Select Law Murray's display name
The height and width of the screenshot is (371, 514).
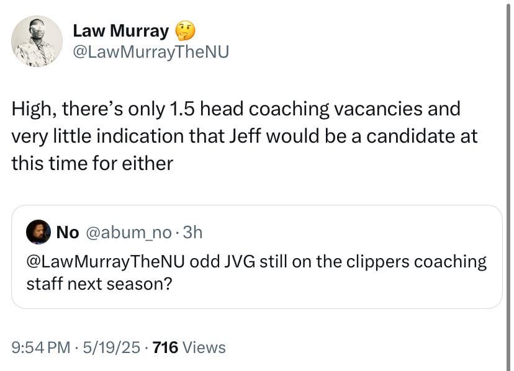coord(120,30)
